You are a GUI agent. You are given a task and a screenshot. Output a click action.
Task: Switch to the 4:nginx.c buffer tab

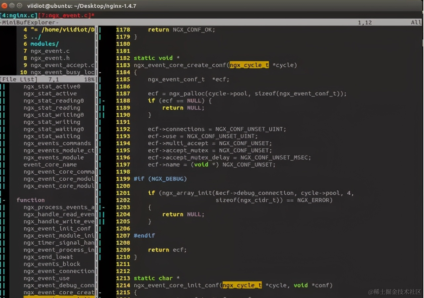[19, 15]
